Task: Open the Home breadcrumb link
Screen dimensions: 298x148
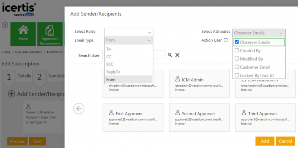Action: coord(6,52)
